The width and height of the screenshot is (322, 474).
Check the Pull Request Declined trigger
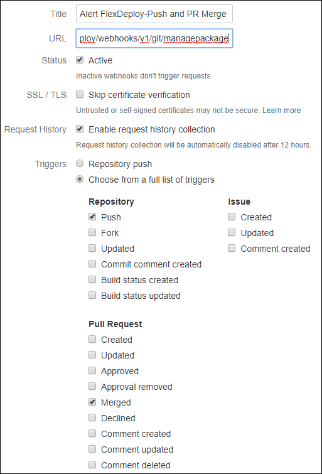[92, 417]
